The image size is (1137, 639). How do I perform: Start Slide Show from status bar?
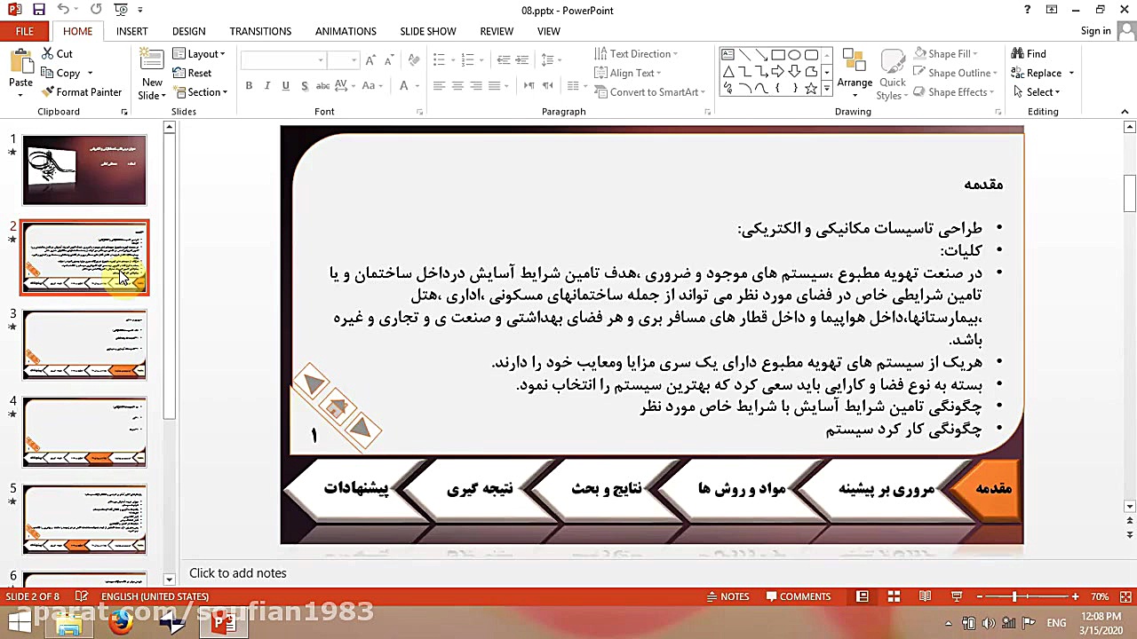[957, 596]
